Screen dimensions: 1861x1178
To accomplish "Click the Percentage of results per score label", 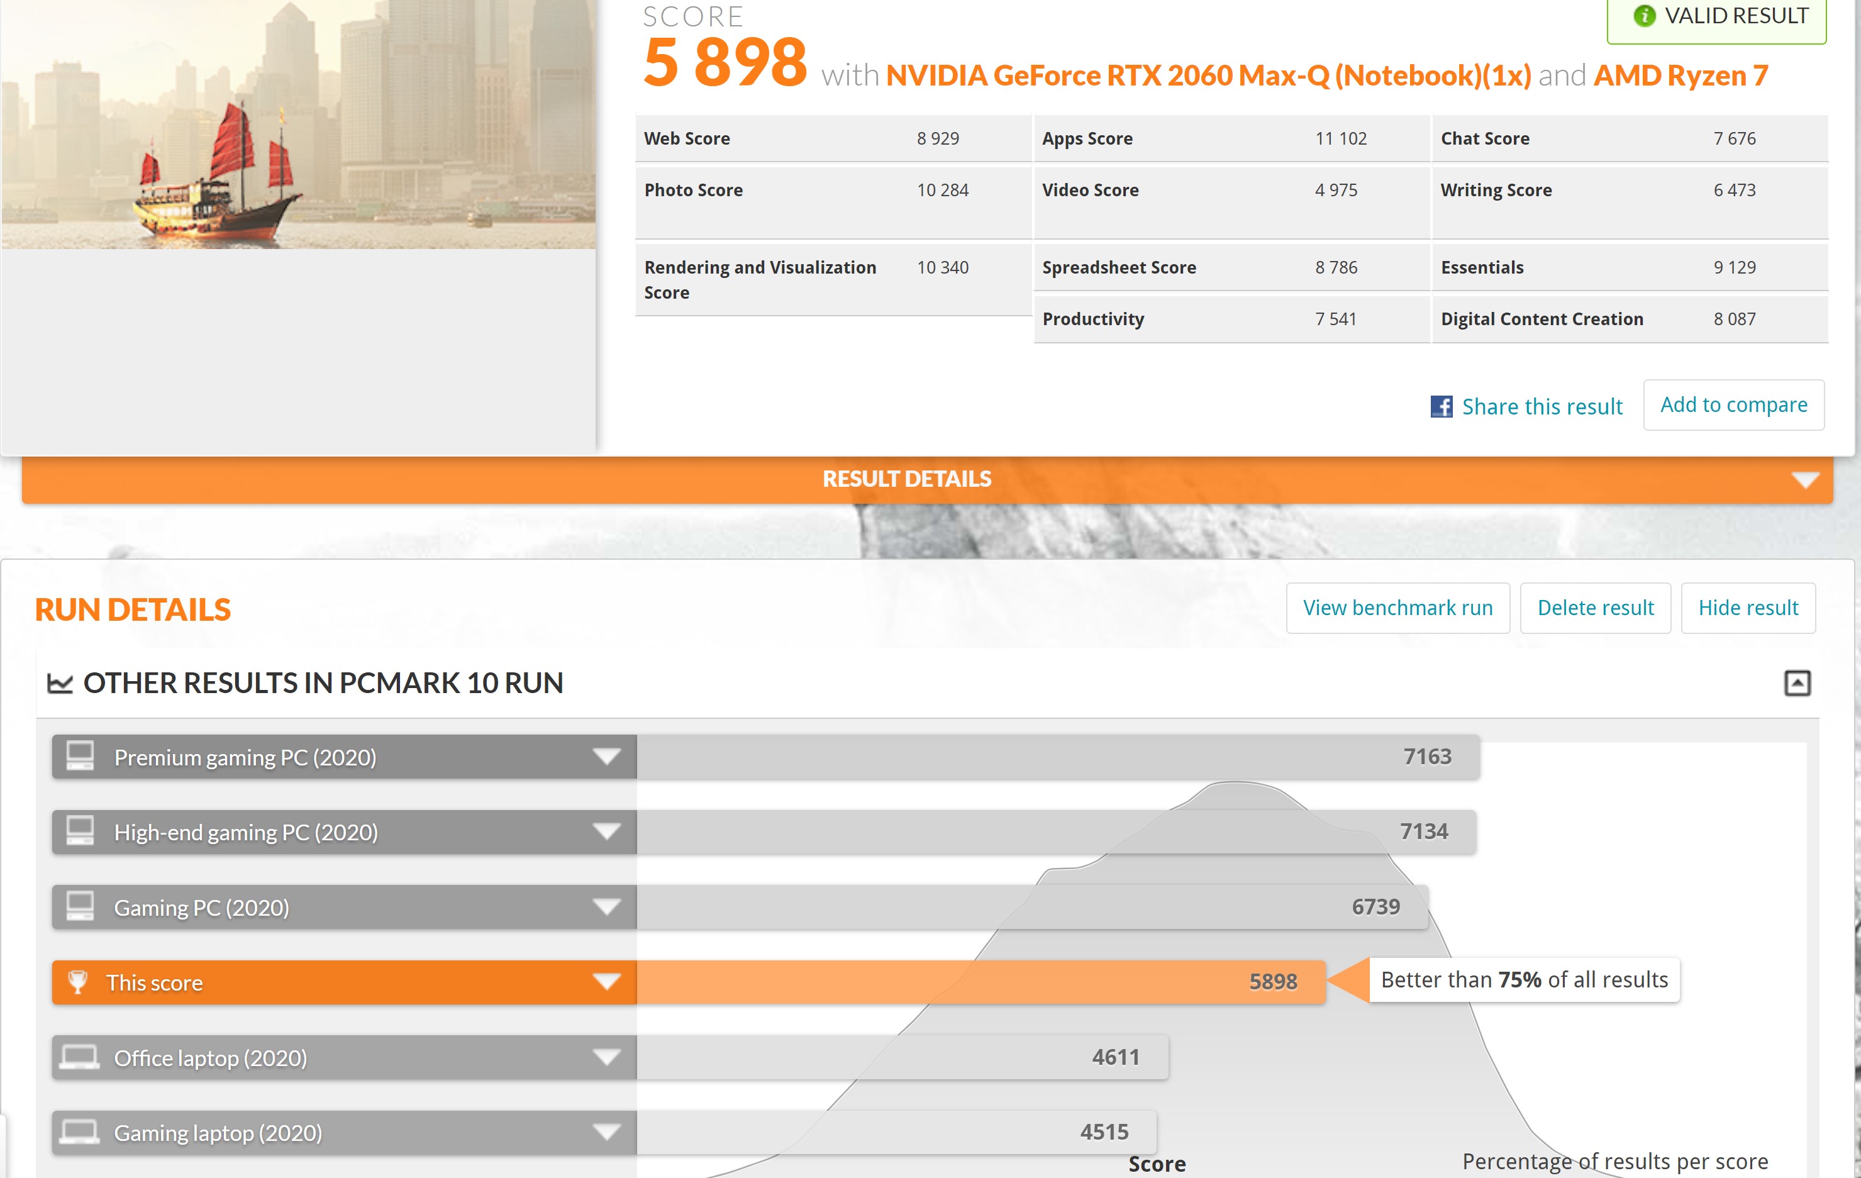I will (x=1614, y=1161).
